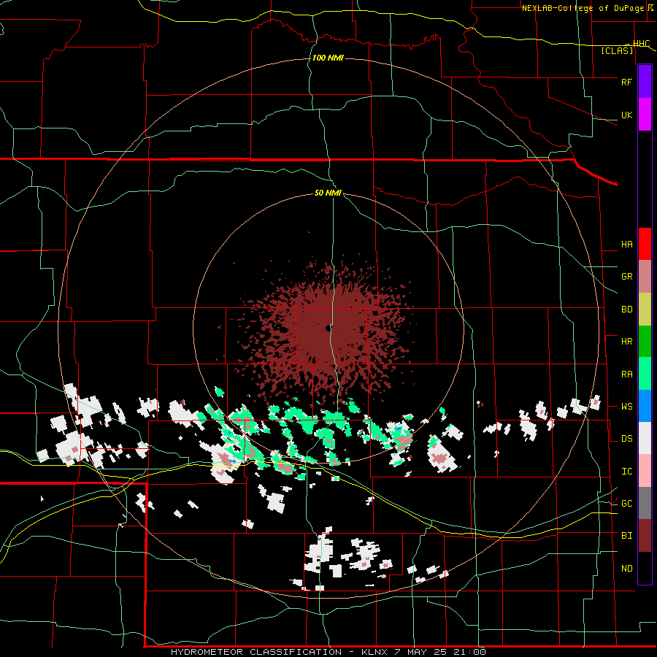The image size is (657, 657).
Task: Click the UK magenta legend swatch
Action: [645, 115]
